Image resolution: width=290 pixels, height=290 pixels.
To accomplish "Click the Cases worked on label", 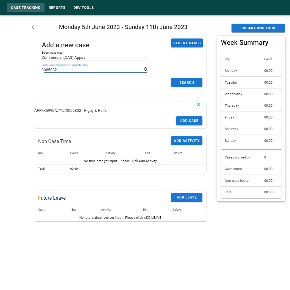I will click(238, 157).
